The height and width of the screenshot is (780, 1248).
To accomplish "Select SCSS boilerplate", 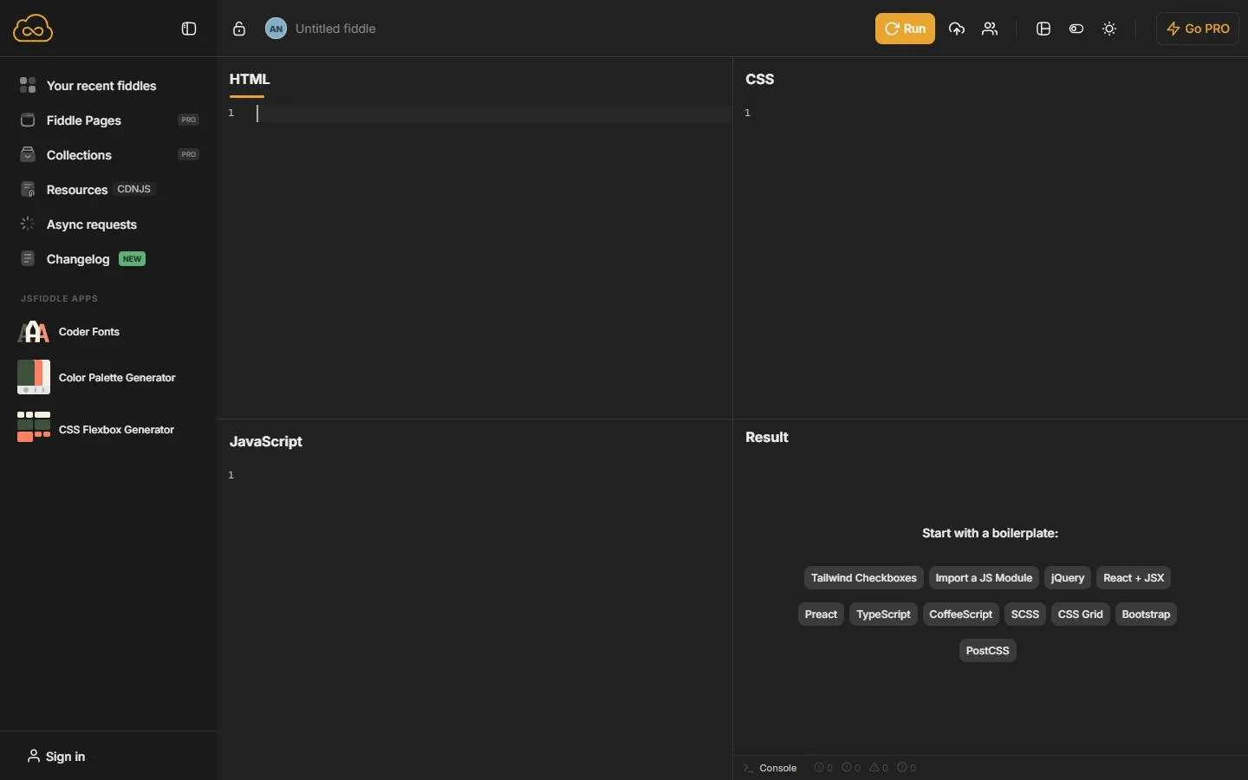I will (x=1025, y=614).
